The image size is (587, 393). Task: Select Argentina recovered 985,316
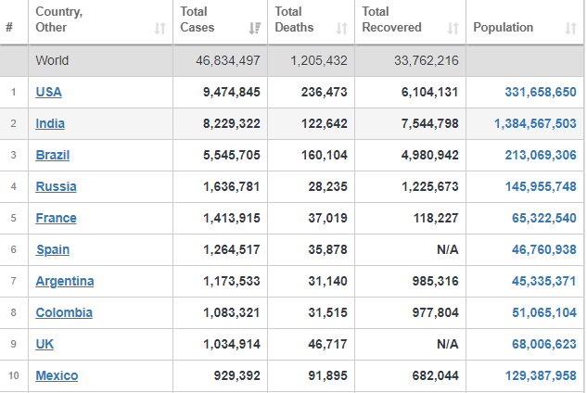point(436,281)
